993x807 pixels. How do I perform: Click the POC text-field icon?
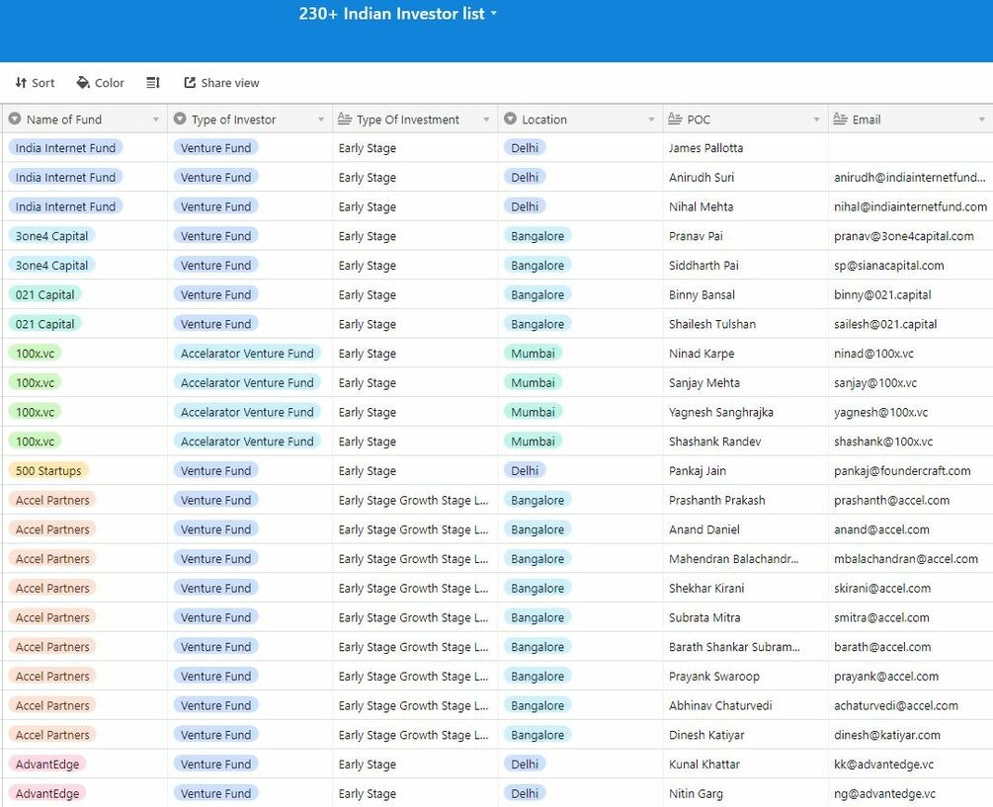pos(675,119)
